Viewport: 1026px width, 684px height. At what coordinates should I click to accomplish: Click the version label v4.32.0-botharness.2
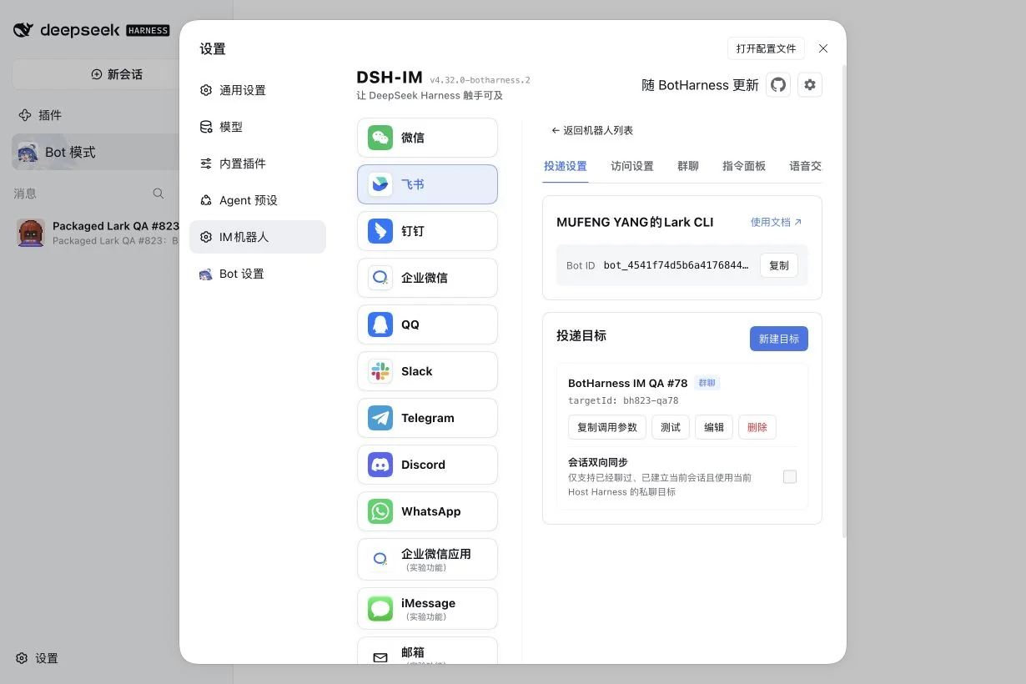[x=480, y=80]
